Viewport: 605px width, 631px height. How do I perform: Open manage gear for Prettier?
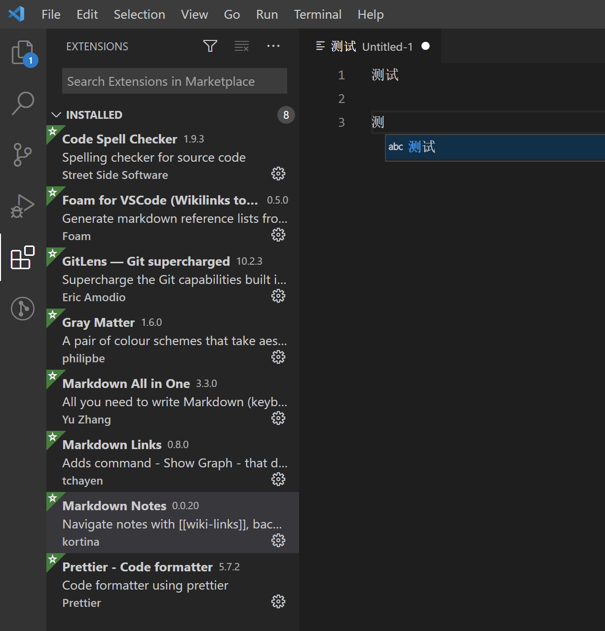(x=278, y=601)
